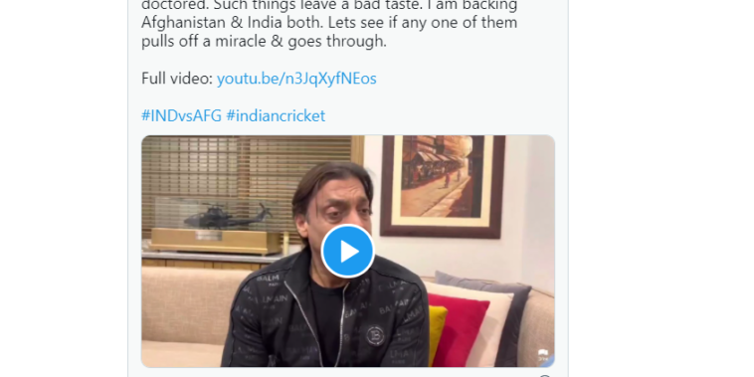Click the "Afghanistan & India both" text line
The image size is (754, 377).
(x=329, y=23)
